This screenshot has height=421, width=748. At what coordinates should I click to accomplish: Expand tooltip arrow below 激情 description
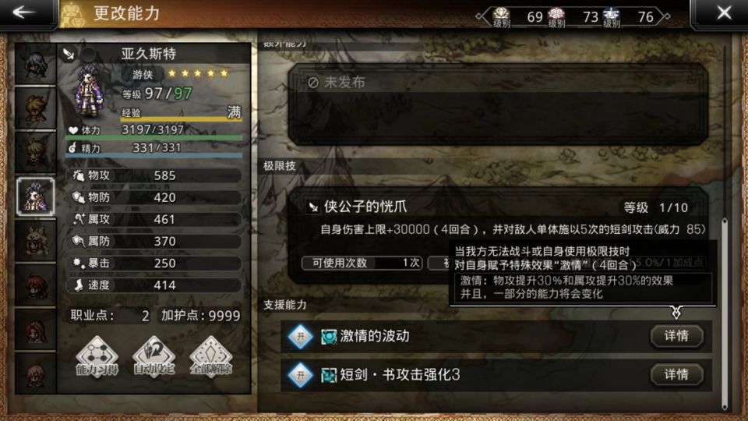click(x=676, y=313)
